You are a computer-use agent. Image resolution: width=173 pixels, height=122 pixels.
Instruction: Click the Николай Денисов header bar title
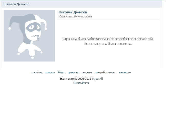(x=16, y=4)
